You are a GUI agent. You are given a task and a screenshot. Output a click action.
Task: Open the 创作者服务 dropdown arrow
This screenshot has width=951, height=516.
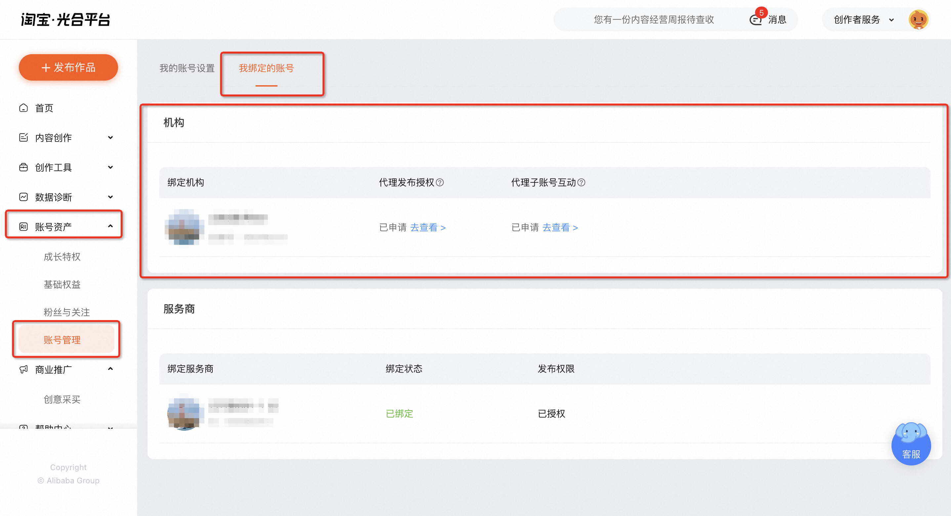tap(891, 20)
